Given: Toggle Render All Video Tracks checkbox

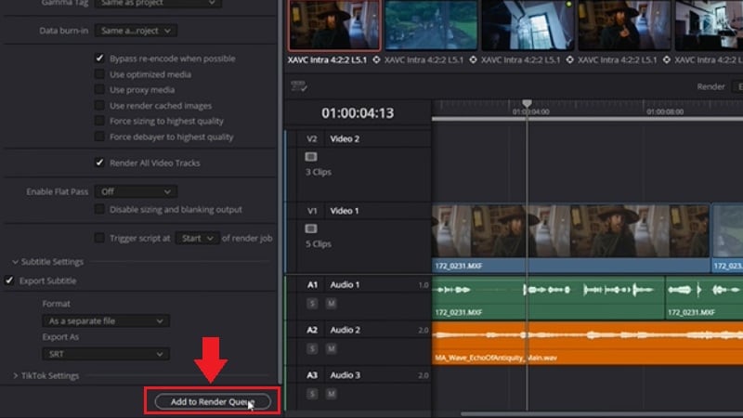Looking at the screenshot, I should click(x=99, y=163).
